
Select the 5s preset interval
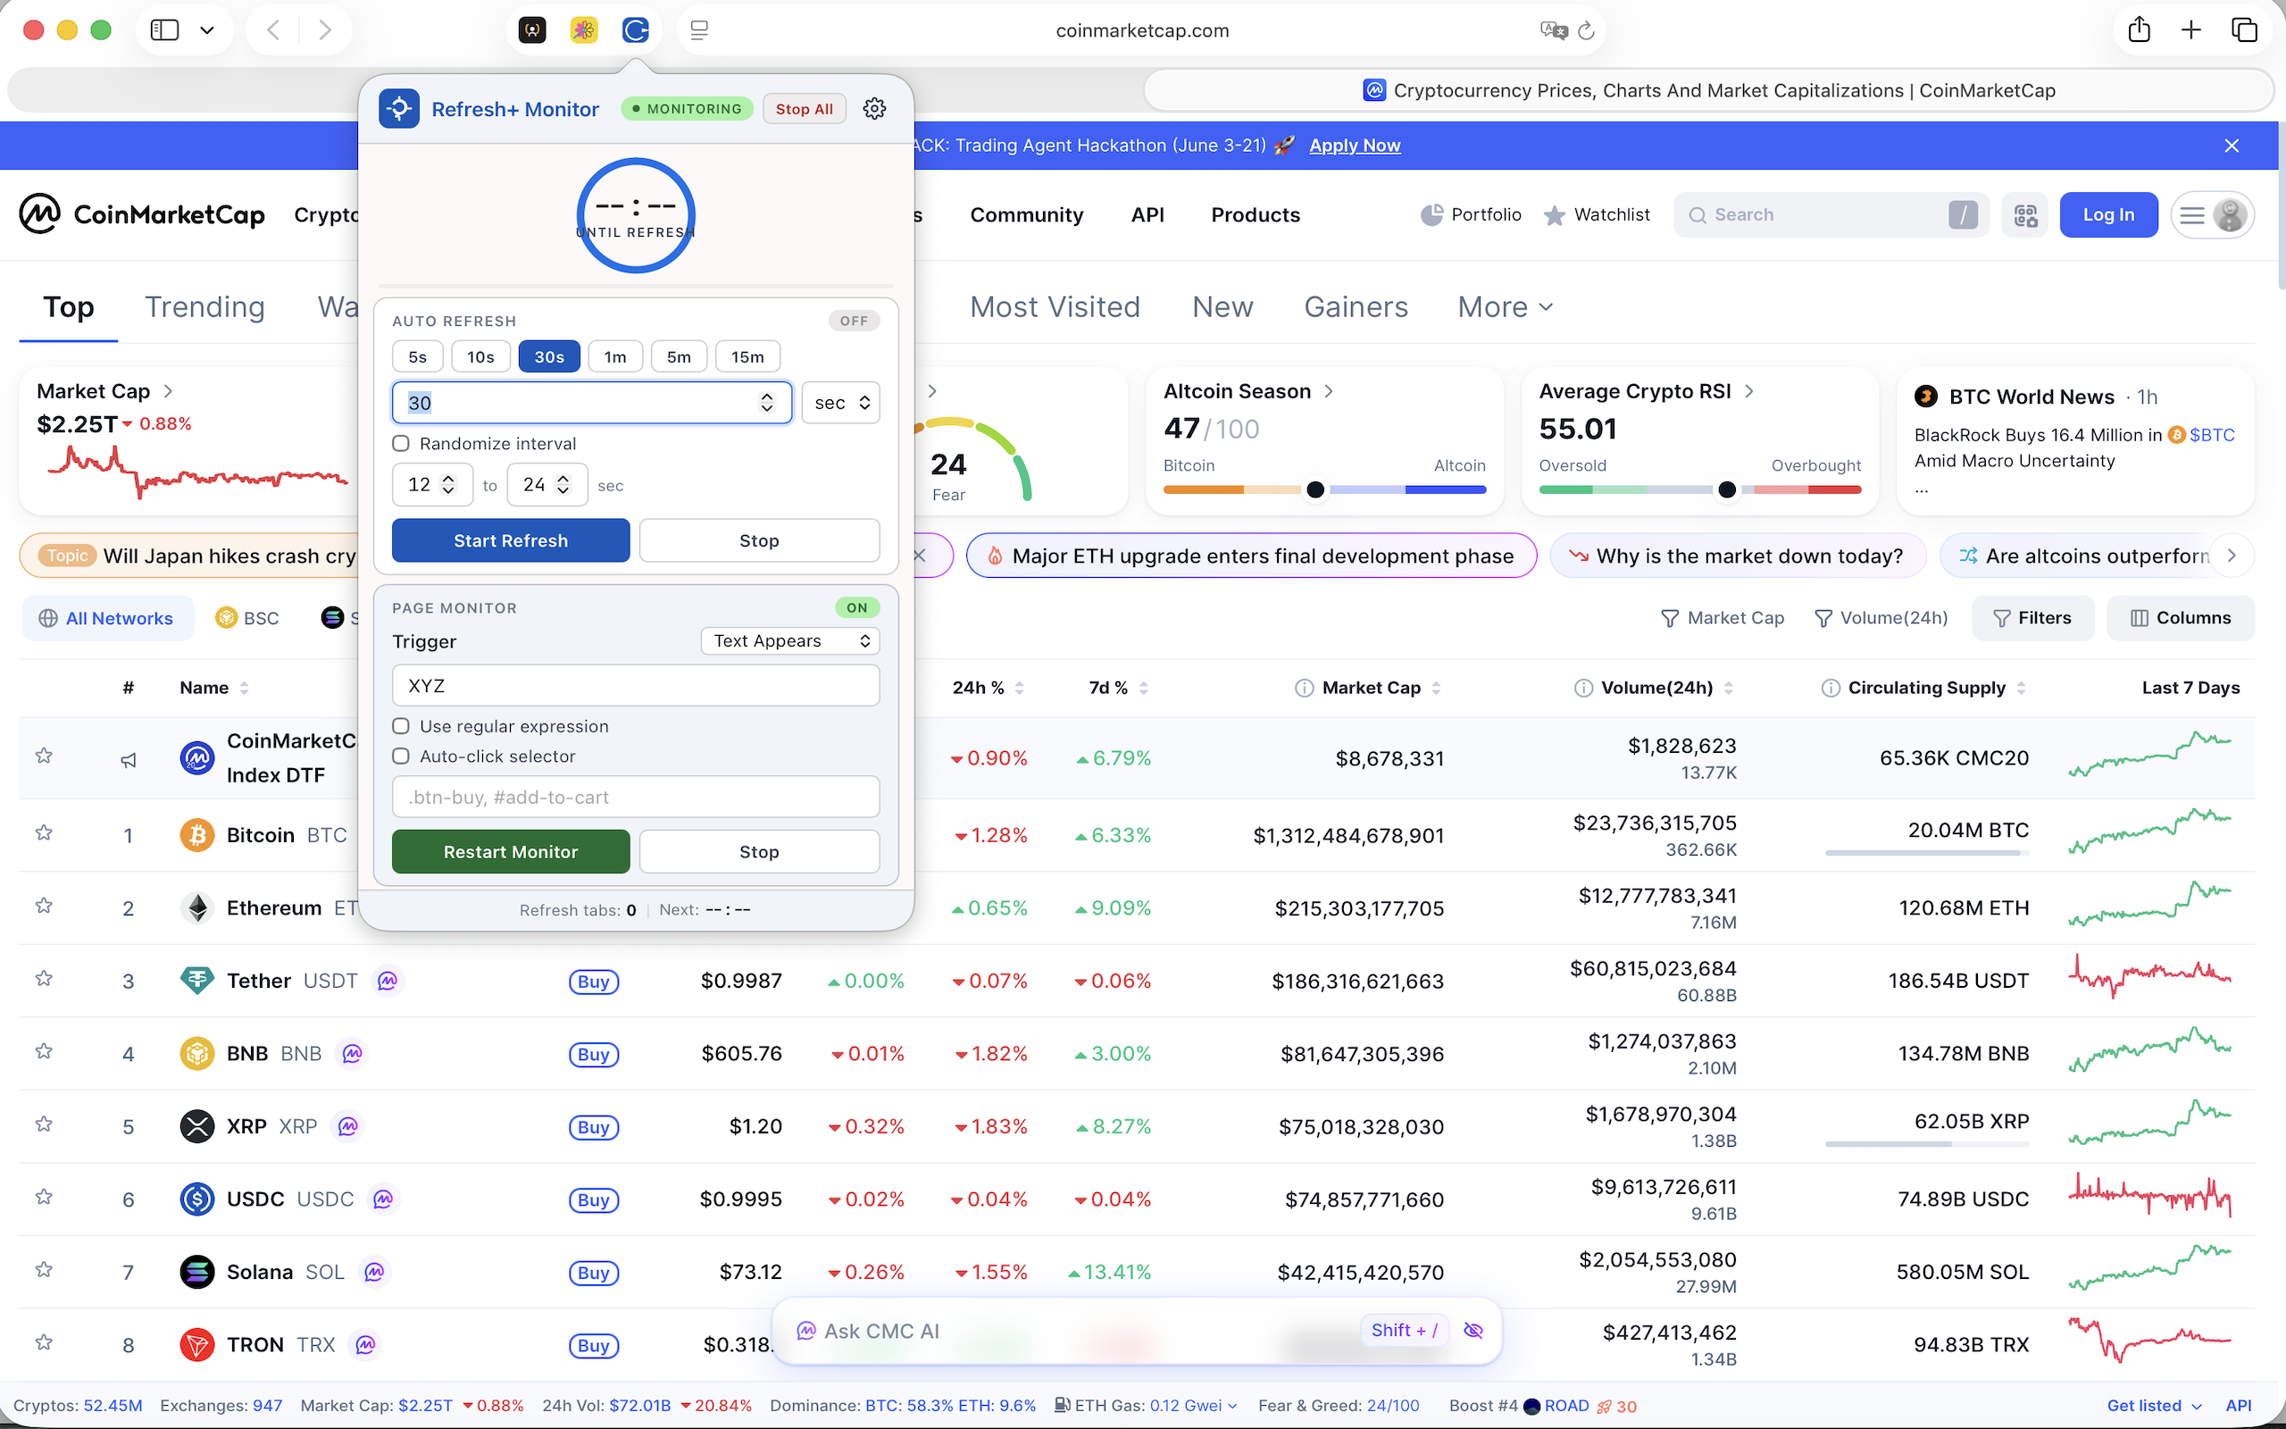pyautogui.click(x=418, y=356)
